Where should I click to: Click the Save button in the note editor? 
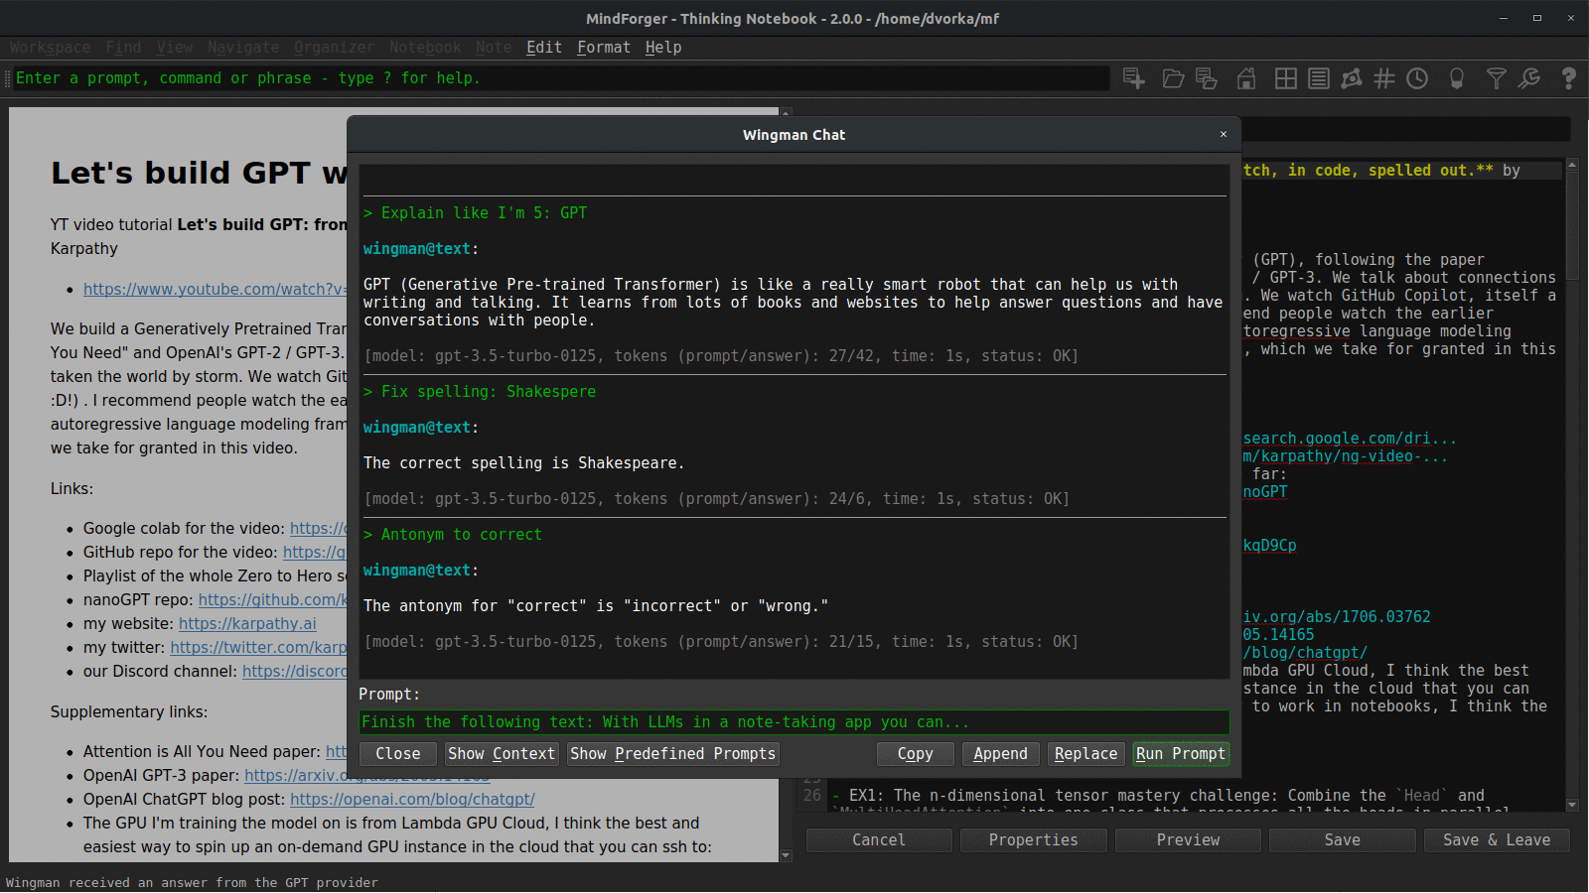pos(1343,840)
